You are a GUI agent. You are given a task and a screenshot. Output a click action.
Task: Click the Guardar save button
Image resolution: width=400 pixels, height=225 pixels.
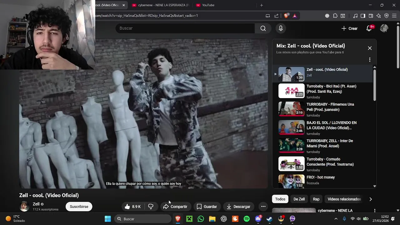coord(207,207)
